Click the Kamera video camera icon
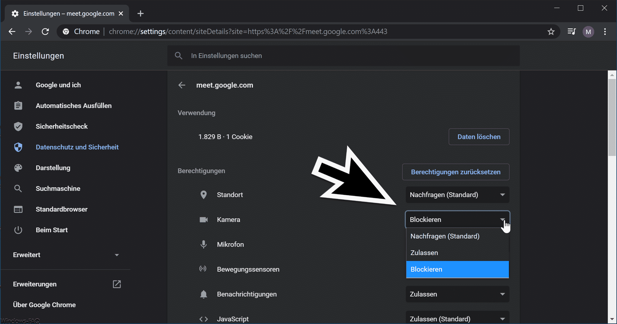The image size is (617, 324). click(x=203, y=220)
